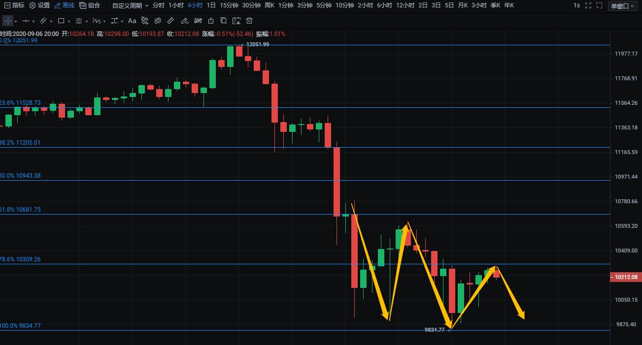Delete all drawings with trash icon

pos(249,21)
